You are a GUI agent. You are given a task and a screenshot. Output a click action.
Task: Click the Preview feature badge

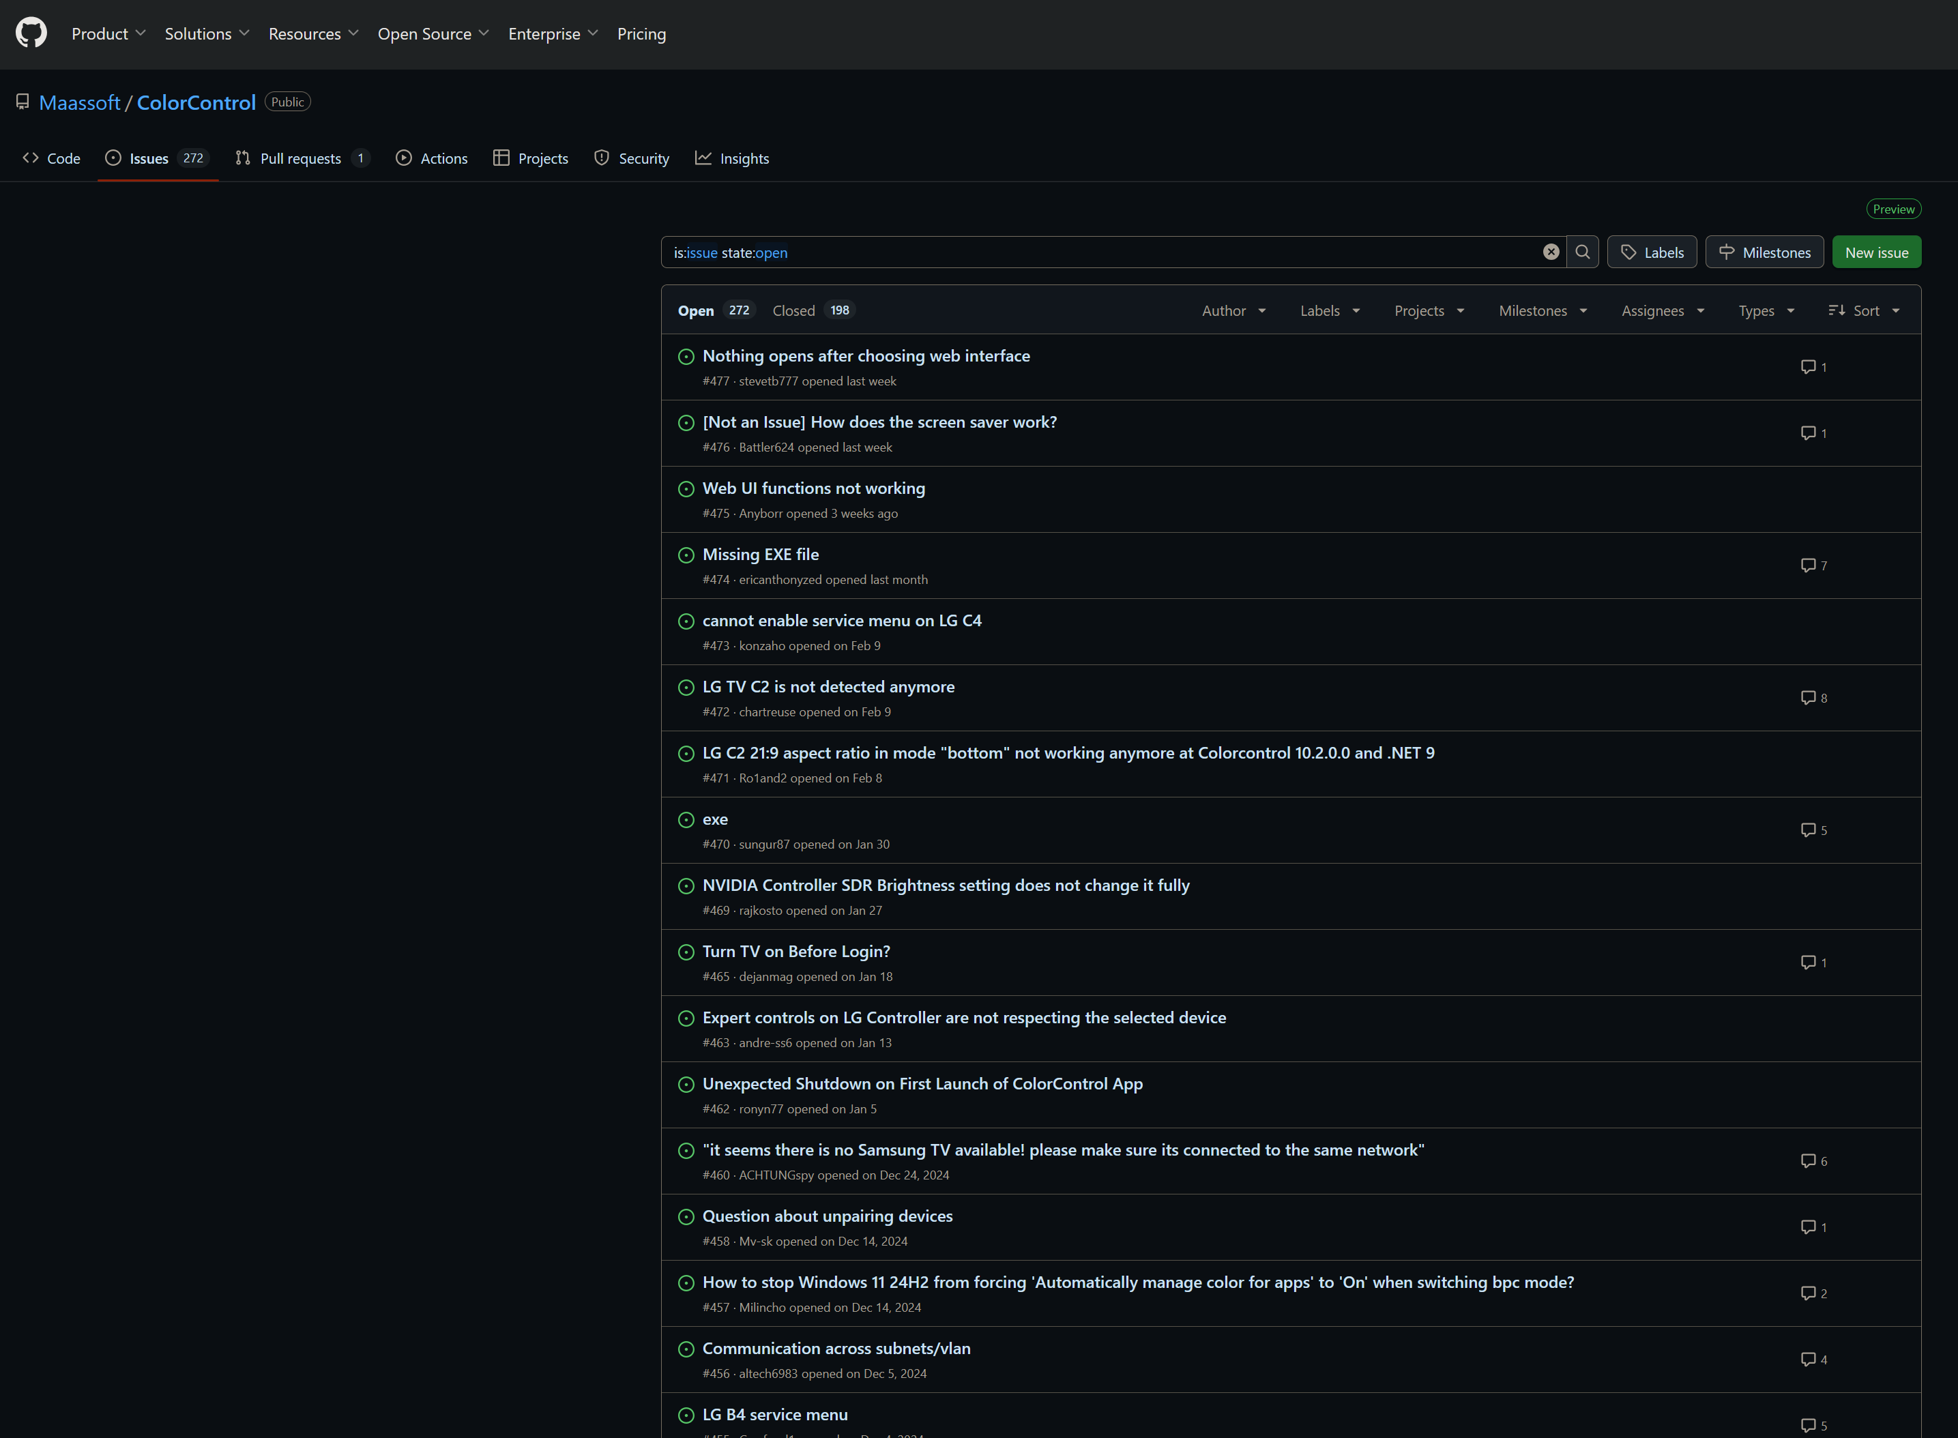(x=1893, y=209)
